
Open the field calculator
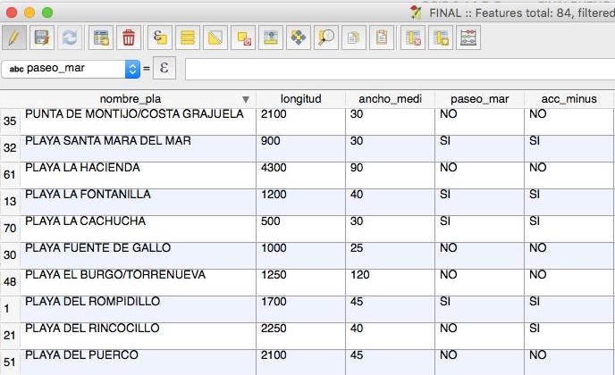click(468, 37)
